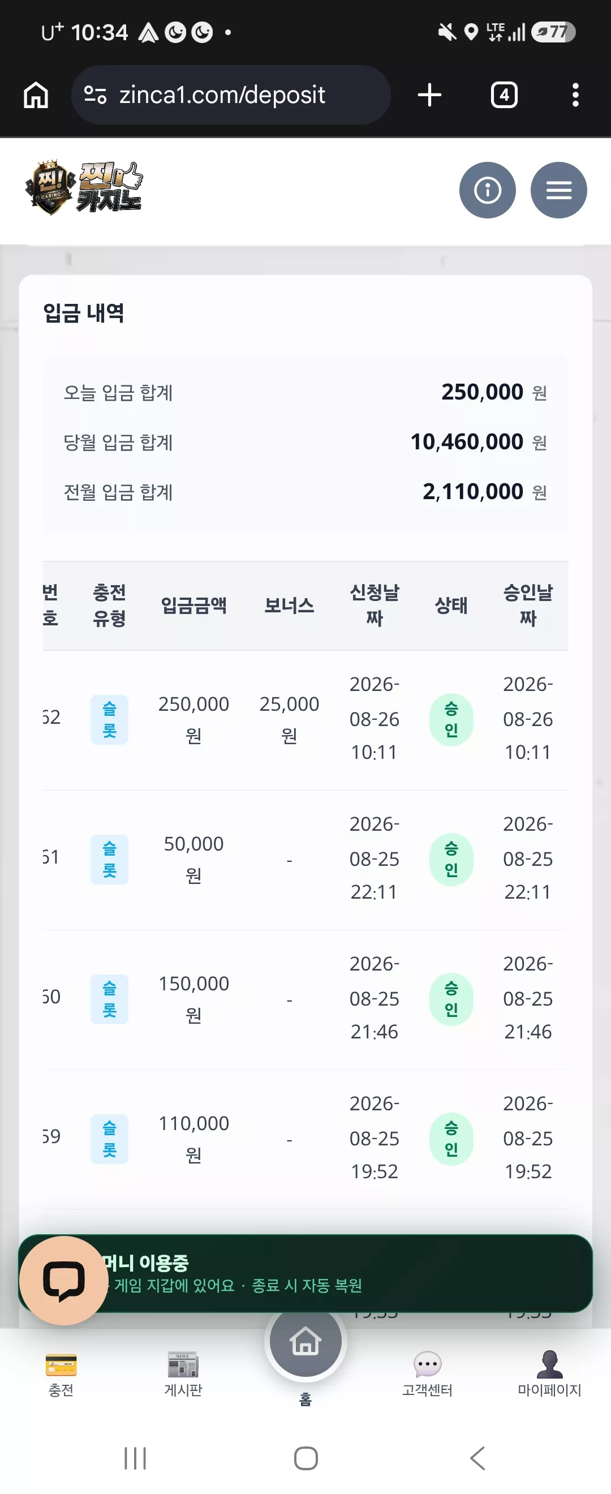This screenshot has height=1494, width=611.
Task: Tap the 승인 status on 50,000원 row
Action: coord(451,860)
